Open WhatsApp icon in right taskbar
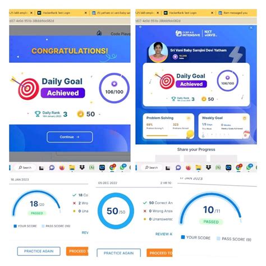Screen dimensions: 266x266 pos(249,167)
